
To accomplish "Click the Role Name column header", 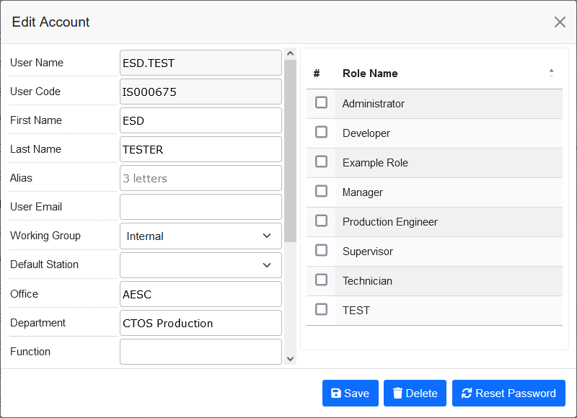I will click(x=370, y=73).
